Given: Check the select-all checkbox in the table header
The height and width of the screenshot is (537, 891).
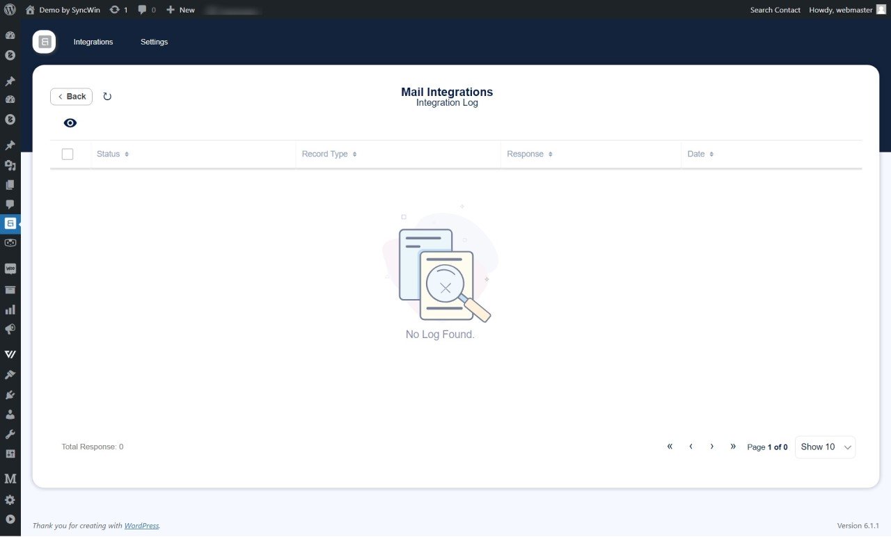Looking at the screenshot, I should (x=68, y=154).
